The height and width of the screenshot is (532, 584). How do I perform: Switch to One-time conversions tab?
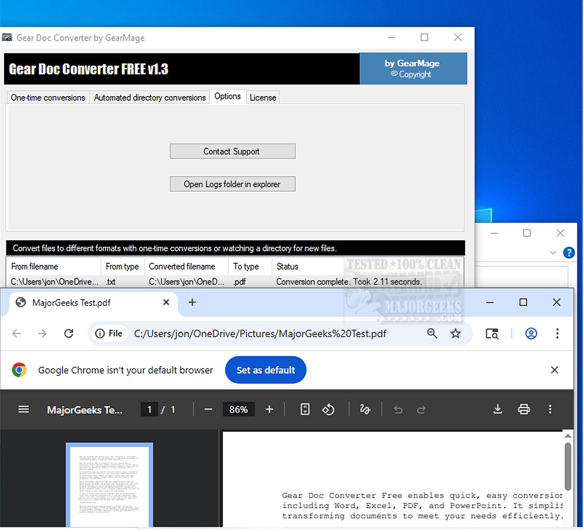[x=48, y=97]
